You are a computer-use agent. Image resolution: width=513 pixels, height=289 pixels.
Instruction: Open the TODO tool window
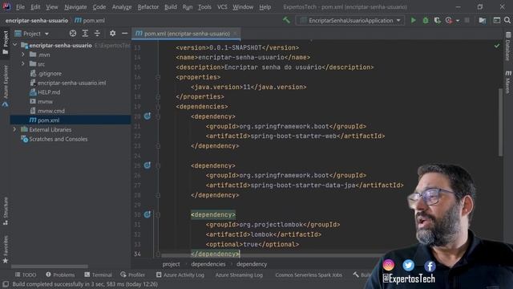click(x=26, y=275)
